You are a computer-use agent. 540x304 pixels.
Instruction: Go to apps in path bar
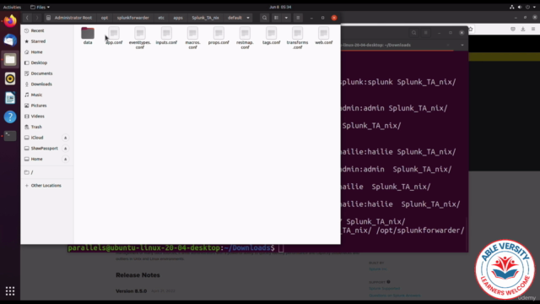(178, 18)
